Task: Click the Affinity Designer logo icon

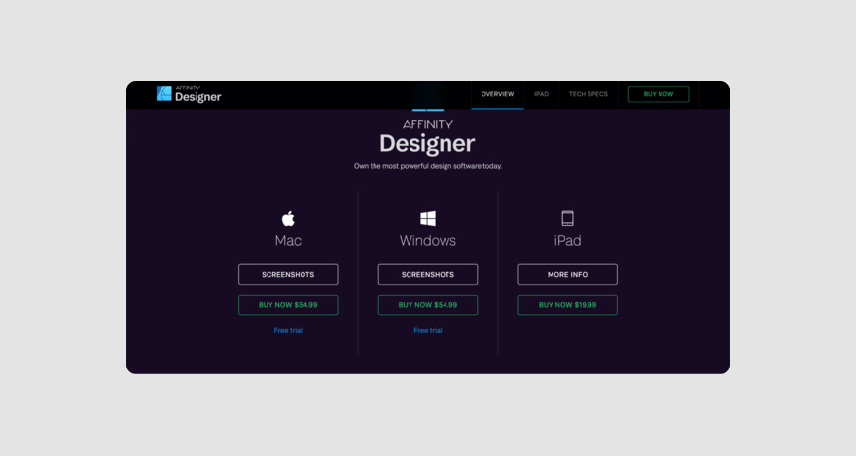Action: coord(163,93)
